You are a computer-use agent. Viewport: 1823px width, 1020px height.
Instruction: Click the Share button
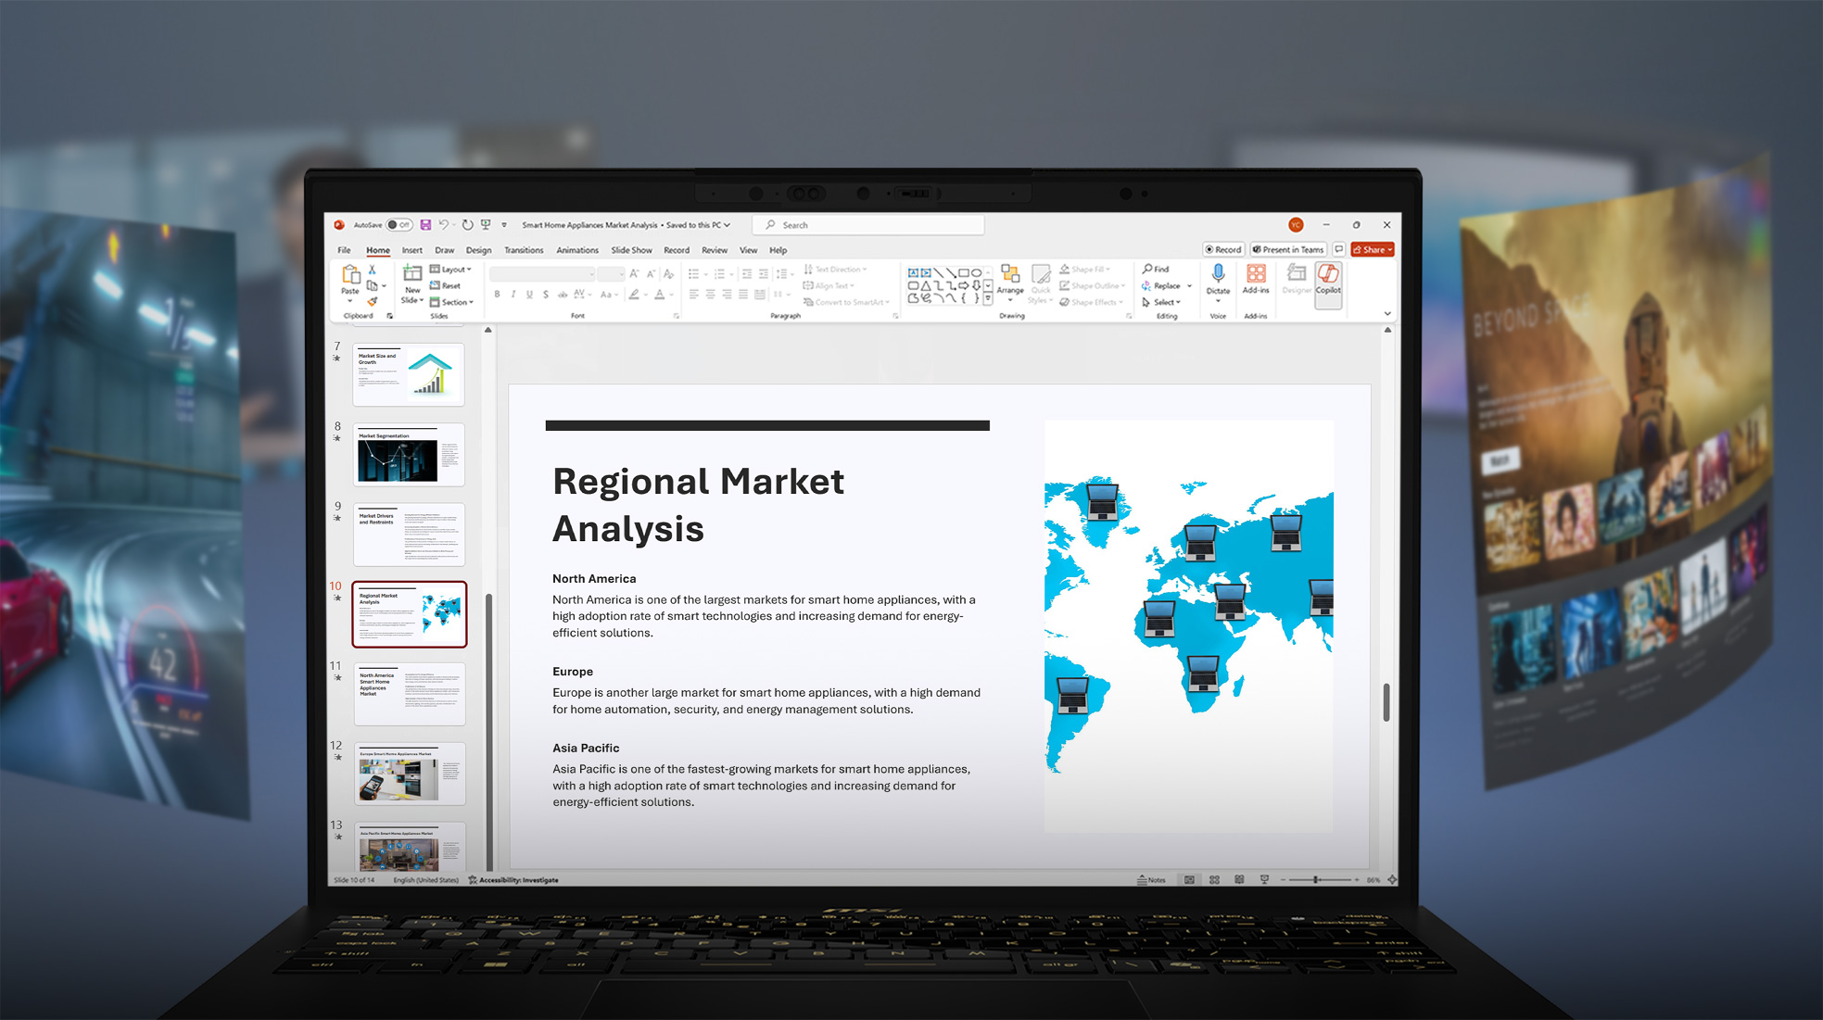tap(1371, 250)
